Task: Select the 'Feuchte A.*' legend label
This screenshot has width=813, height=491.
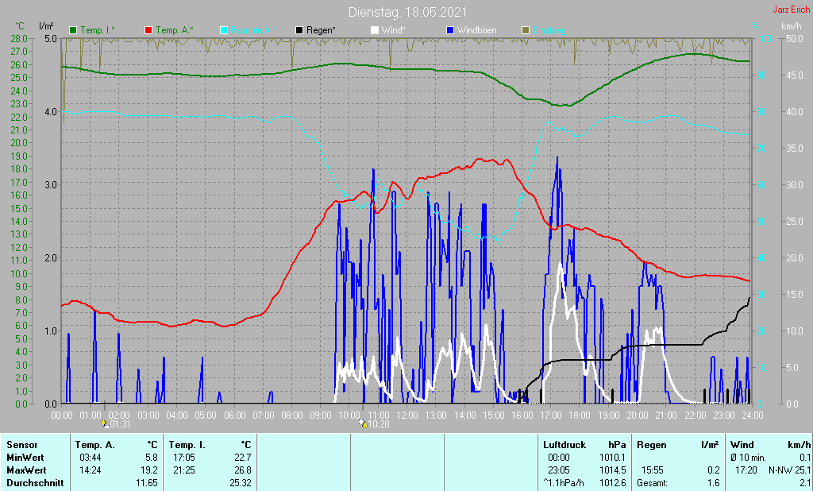Action: tap(253, 30)
